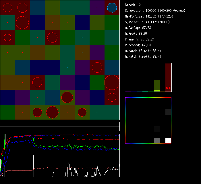The width and height of the screenshot is (201, 184).
Task: Select the red circle in the top-left corner cell
Action: point(7,8)
